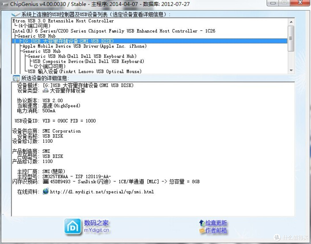The width and height of the screenshot is (311, 244).
Task: Select Etron USB 3.0 Extensible Host Controller
Action: pyautogui.click(x=63, y=21)
